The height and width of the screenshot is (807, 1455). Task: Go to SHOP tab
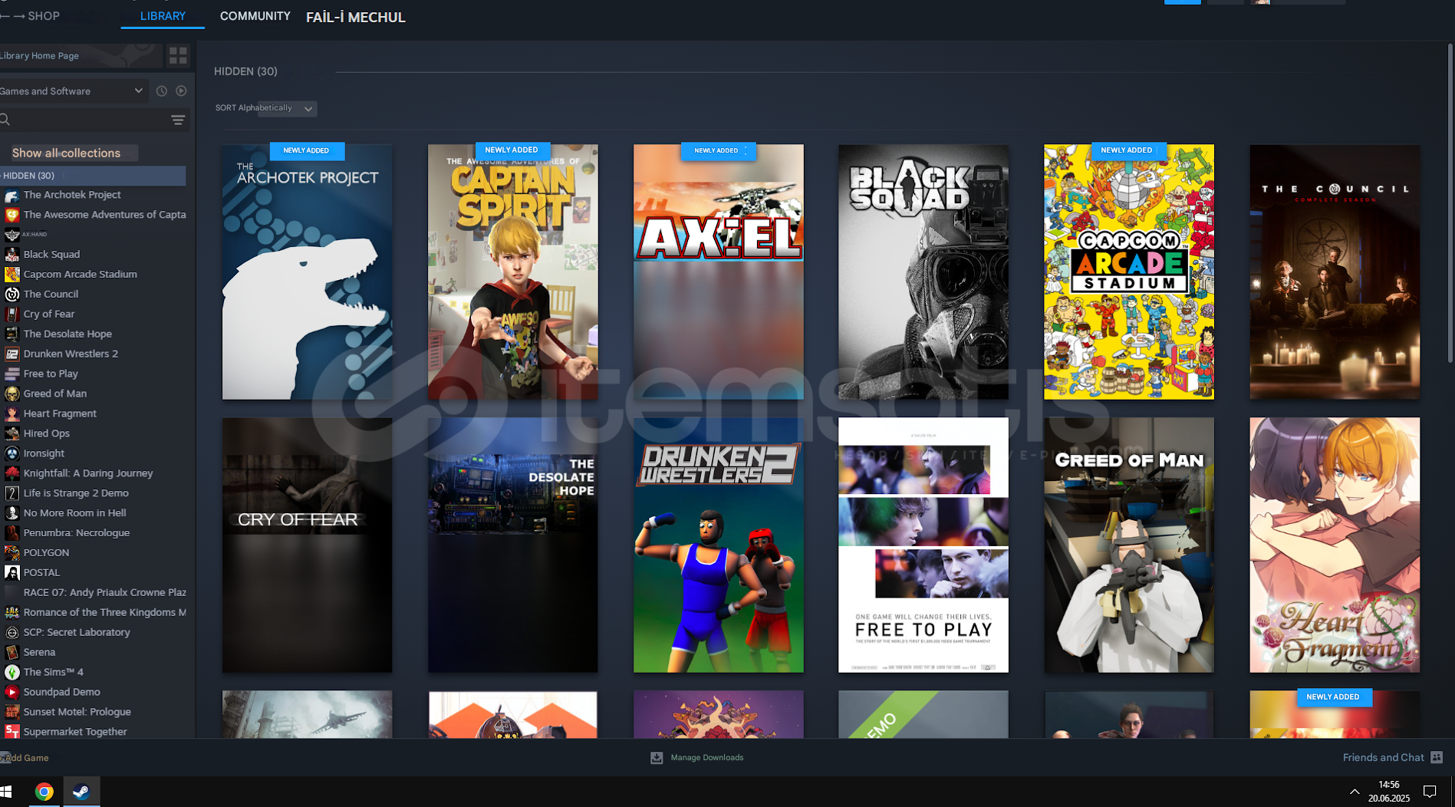tap(44, 16)
